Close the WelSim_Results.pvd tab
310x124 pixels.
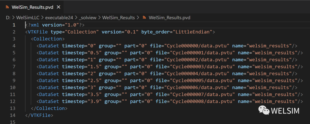tap(58, 7)
